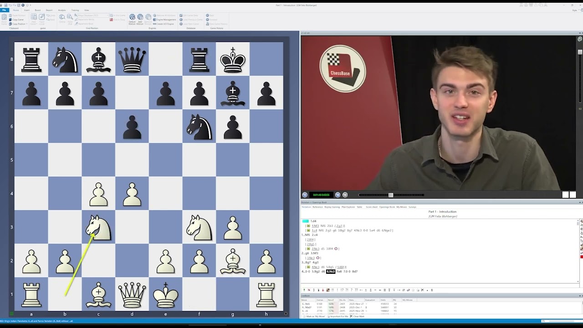Click the move Bd7 in notation
This screenshot has width=583, height=328.
[355, 272]
